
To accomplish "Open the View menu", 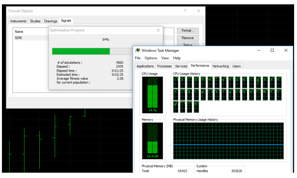I will coord(165,58).
